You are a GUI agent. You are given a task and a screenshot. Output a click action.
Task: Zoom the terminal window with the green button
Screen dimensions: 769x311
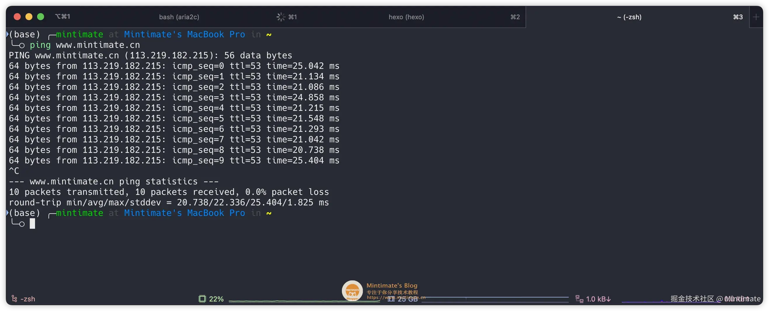[x=41, y=17]
